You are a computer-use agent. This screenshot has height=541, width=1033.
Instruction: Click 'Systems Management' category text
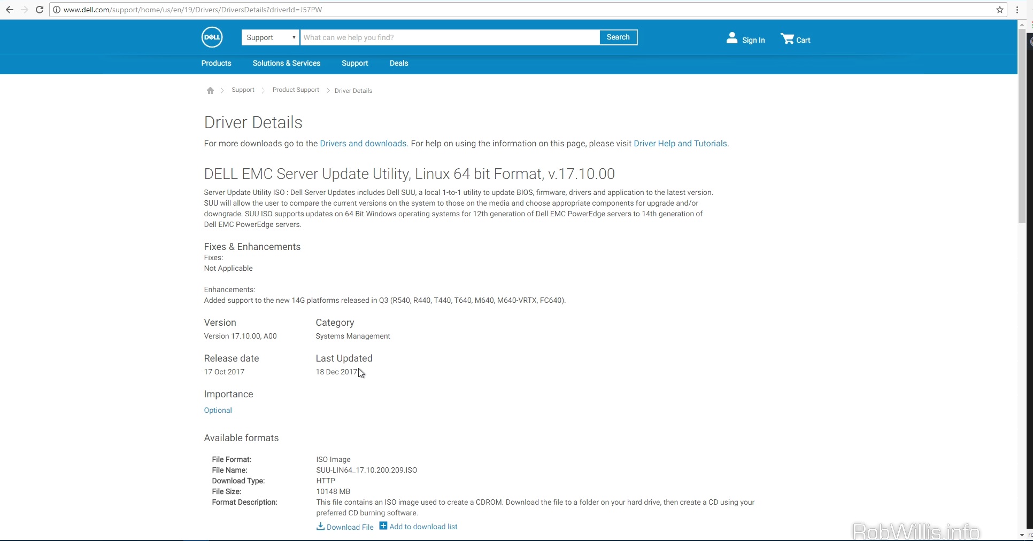click(353, 336)
